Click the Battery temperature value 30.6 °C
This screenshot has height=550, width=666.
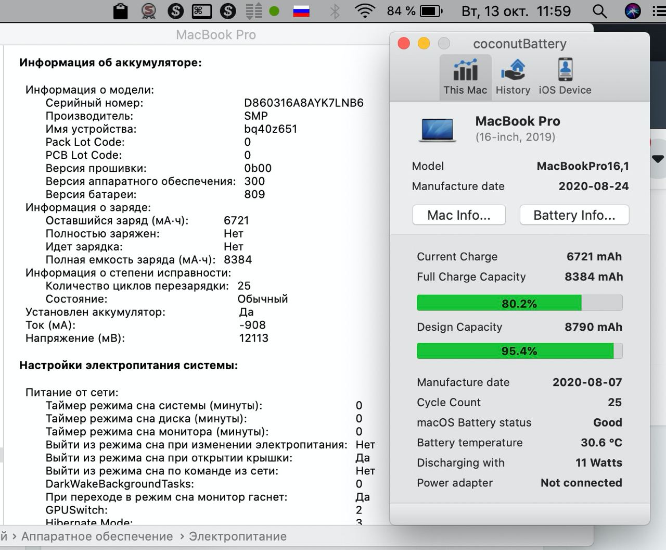coord(601,442)
